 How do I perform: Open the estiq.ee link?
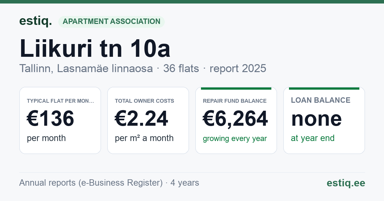346,183
